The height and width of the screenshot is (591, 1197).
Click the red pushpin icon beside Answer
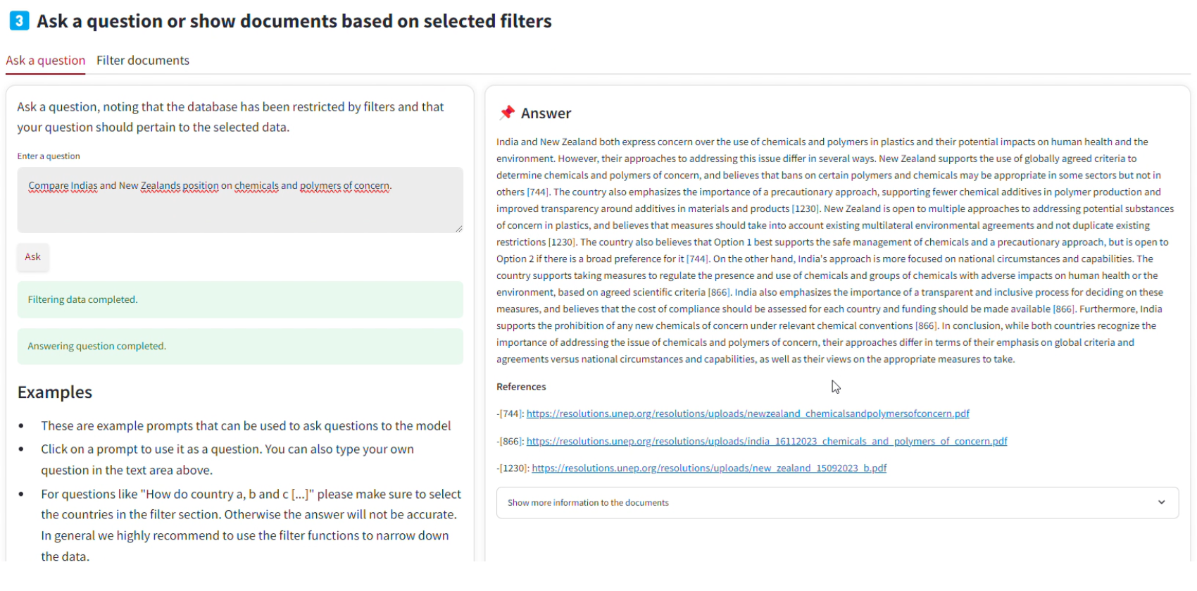pos(507,113)
